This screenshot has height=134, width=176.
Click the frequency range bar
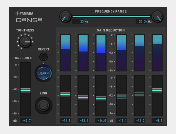[111, 16]
